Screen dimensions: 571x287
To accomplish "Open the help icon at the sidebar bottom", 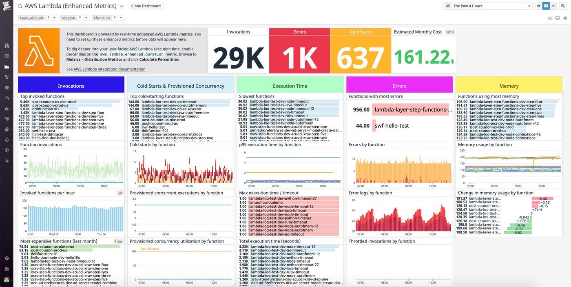I will coord(7,258).
